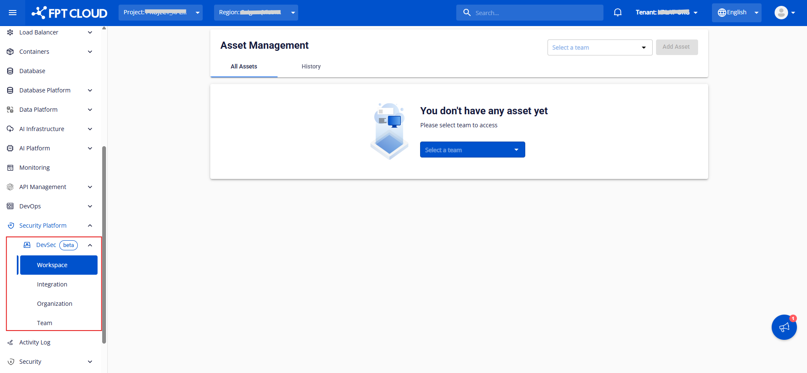Click the Data Platform icon

(x=10, y=110)
